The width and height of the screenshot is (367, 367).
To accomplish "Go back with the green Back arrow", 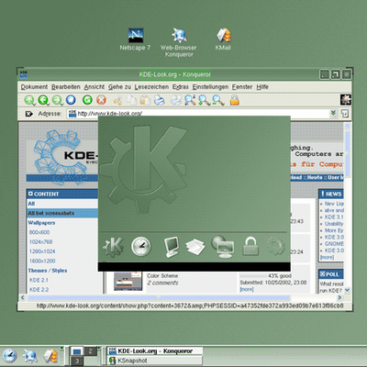I will (43, 100).
